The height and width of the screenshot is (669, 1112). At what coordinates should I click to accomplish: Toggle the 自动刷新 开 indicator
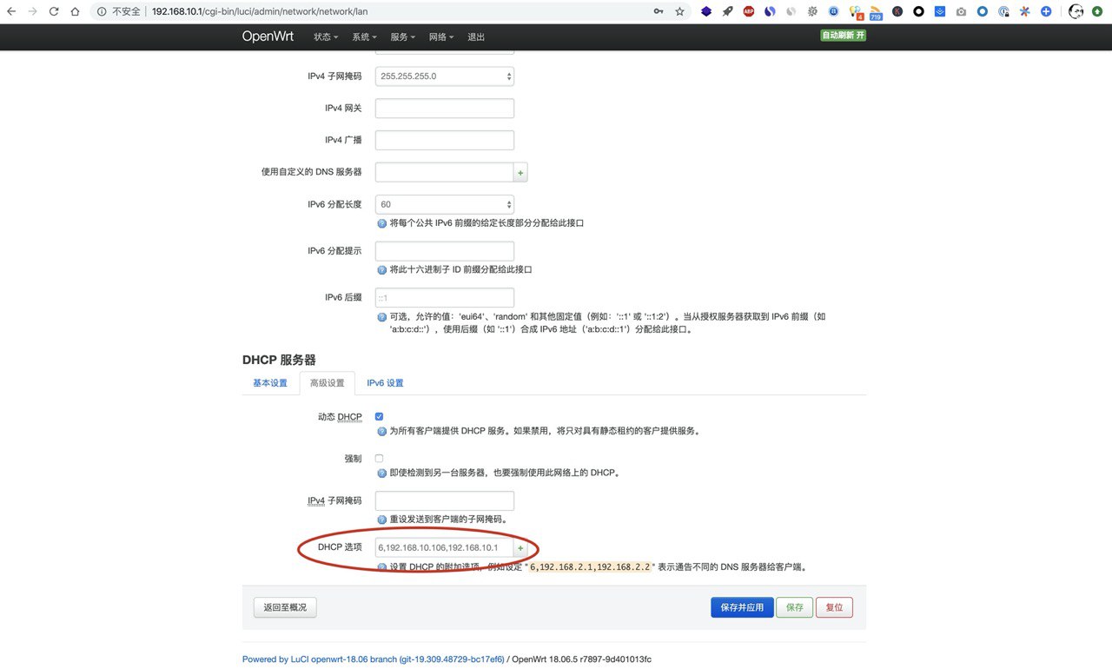tap(843, 36)
